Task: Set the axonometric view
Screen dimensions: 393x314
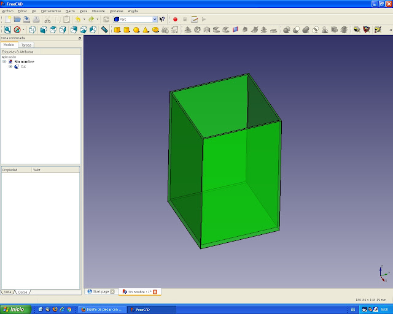Action: (x=32, y=30)
